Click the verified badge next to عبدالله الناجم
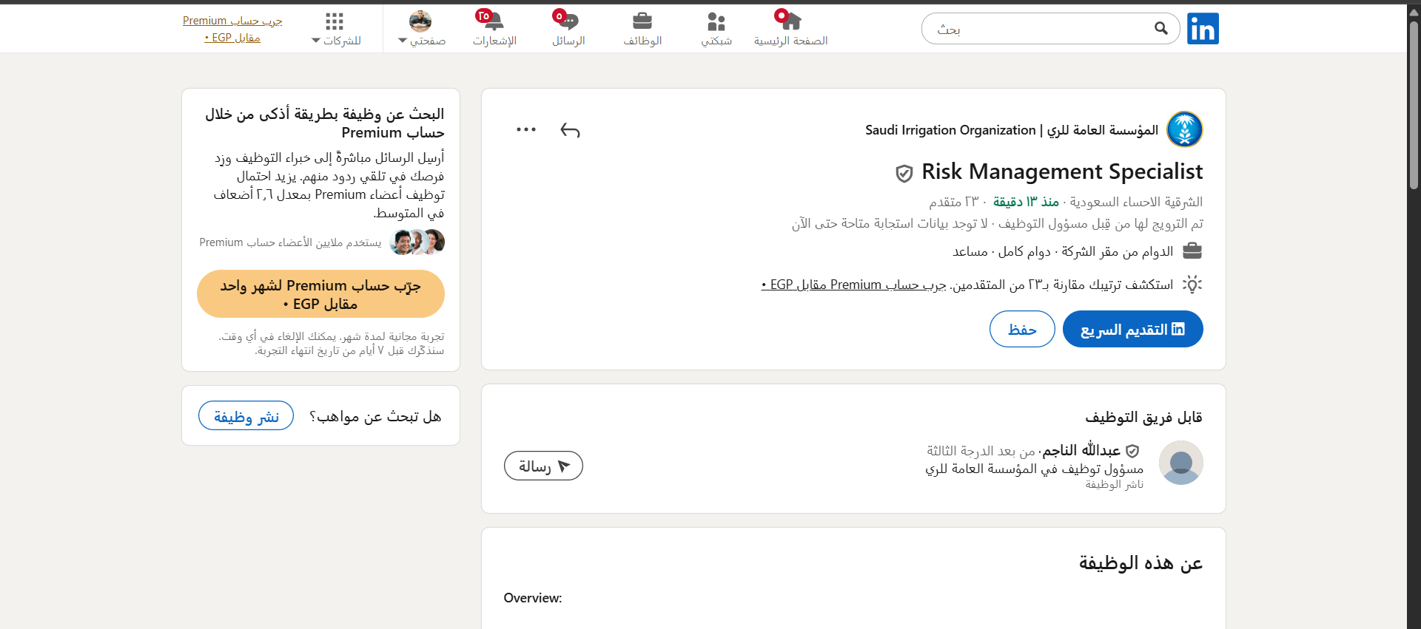The image size is (1421, 629). (1132, 451)
